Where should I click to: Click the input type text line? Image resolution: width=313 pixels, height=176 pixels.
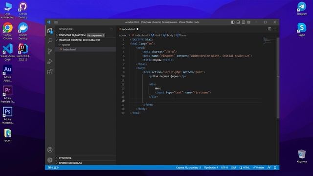[183, 92]
